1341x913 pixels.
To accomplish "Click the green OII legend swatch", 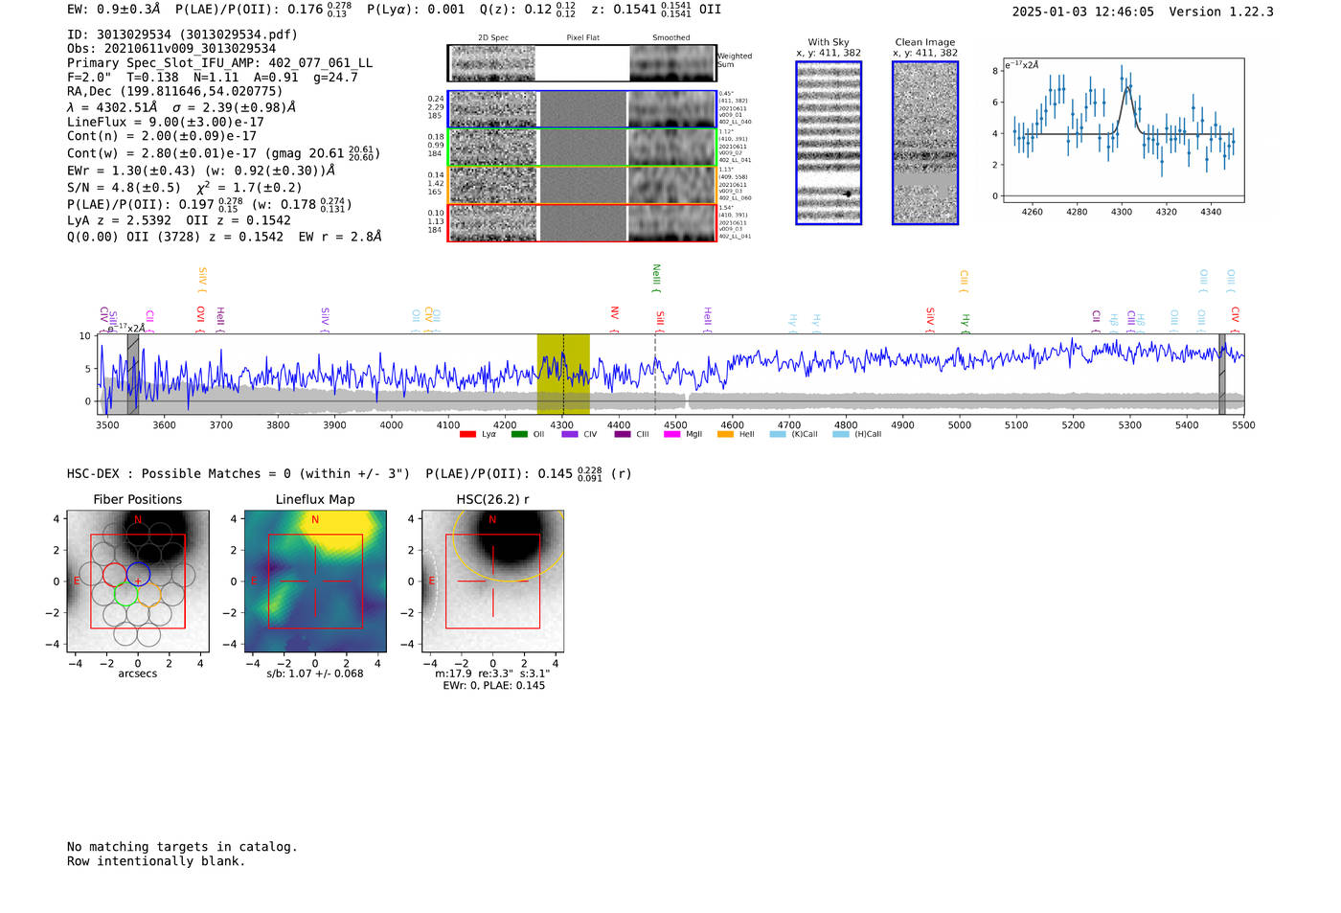I will (x=519, y=434).
